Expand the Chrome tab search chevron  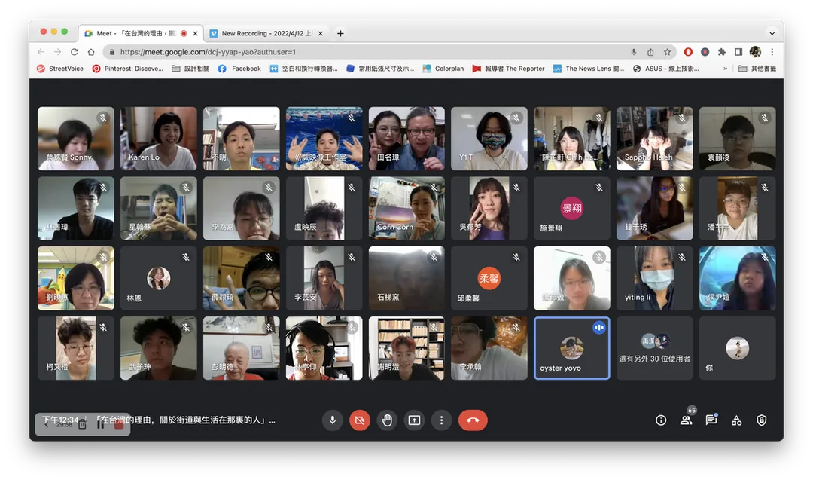tap(772, 33)
